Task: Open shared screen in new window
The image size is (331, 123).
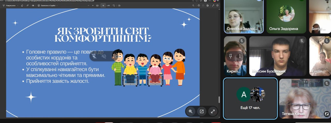Action: [201, 111]
